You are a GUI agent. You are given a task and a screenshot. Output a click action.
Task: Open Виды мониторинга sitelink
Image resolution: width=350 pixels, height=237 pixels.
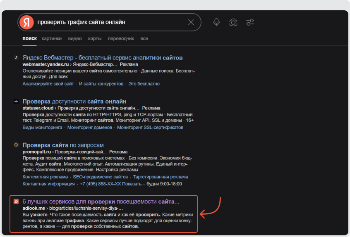(x=43, y=128)
